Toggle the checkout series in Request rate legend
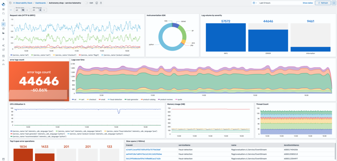Viewport: 337px width, 161px height. (64, 55)
